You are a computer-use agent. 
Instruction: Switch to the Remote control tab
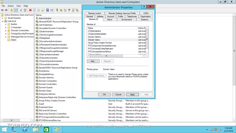[95, 13]
